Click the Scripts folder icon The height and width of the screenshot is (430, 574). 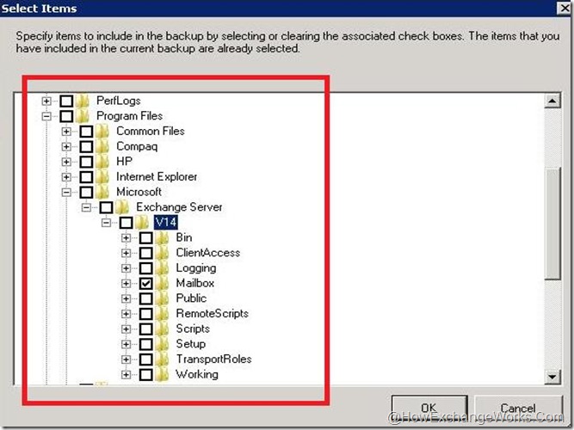click(x=162, y=329)
